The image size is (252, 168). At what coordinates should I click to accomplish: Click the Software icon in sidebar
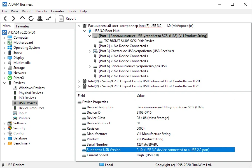click(10, 123)
